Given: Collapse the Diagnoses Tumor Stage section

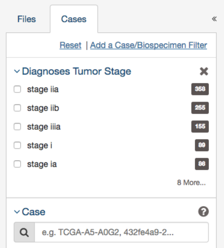Looking at the screenshot, I should coord(17,72).
